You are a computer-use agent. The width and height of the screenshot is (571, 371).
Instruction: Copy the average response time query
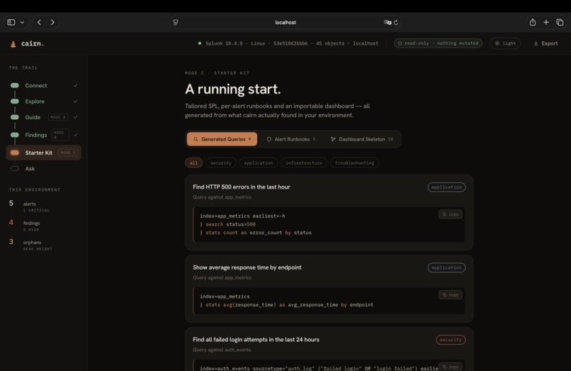click(451, 294)
